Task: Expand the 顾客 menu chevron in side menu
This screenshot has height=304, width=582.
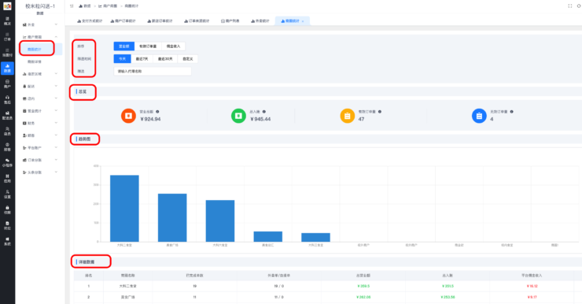Action: (x=56, y=135)
